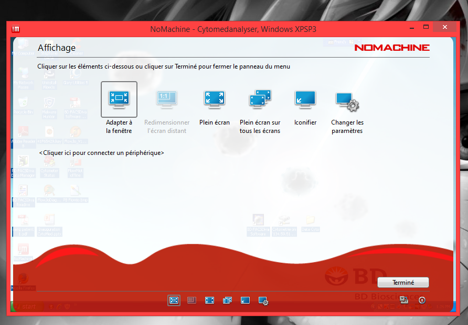This screenshot has width=468, height=325.
Task: Click the connect a peripheral device link
Action: pyautogui.click(x=101, y=153)
